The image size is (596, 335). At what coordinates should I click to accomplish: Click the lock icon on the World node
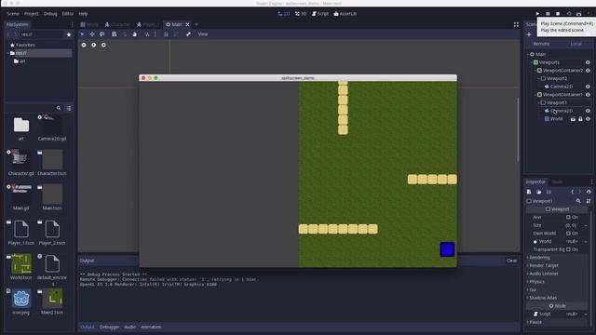pyautogui.click(x=580, y=119)
